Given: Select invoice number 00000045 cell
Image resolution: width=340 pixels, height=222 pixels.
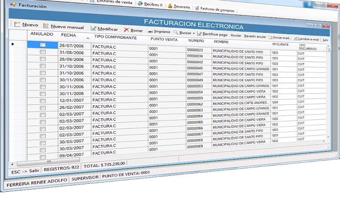Looking at the screenshot, I should pos(199,68).
